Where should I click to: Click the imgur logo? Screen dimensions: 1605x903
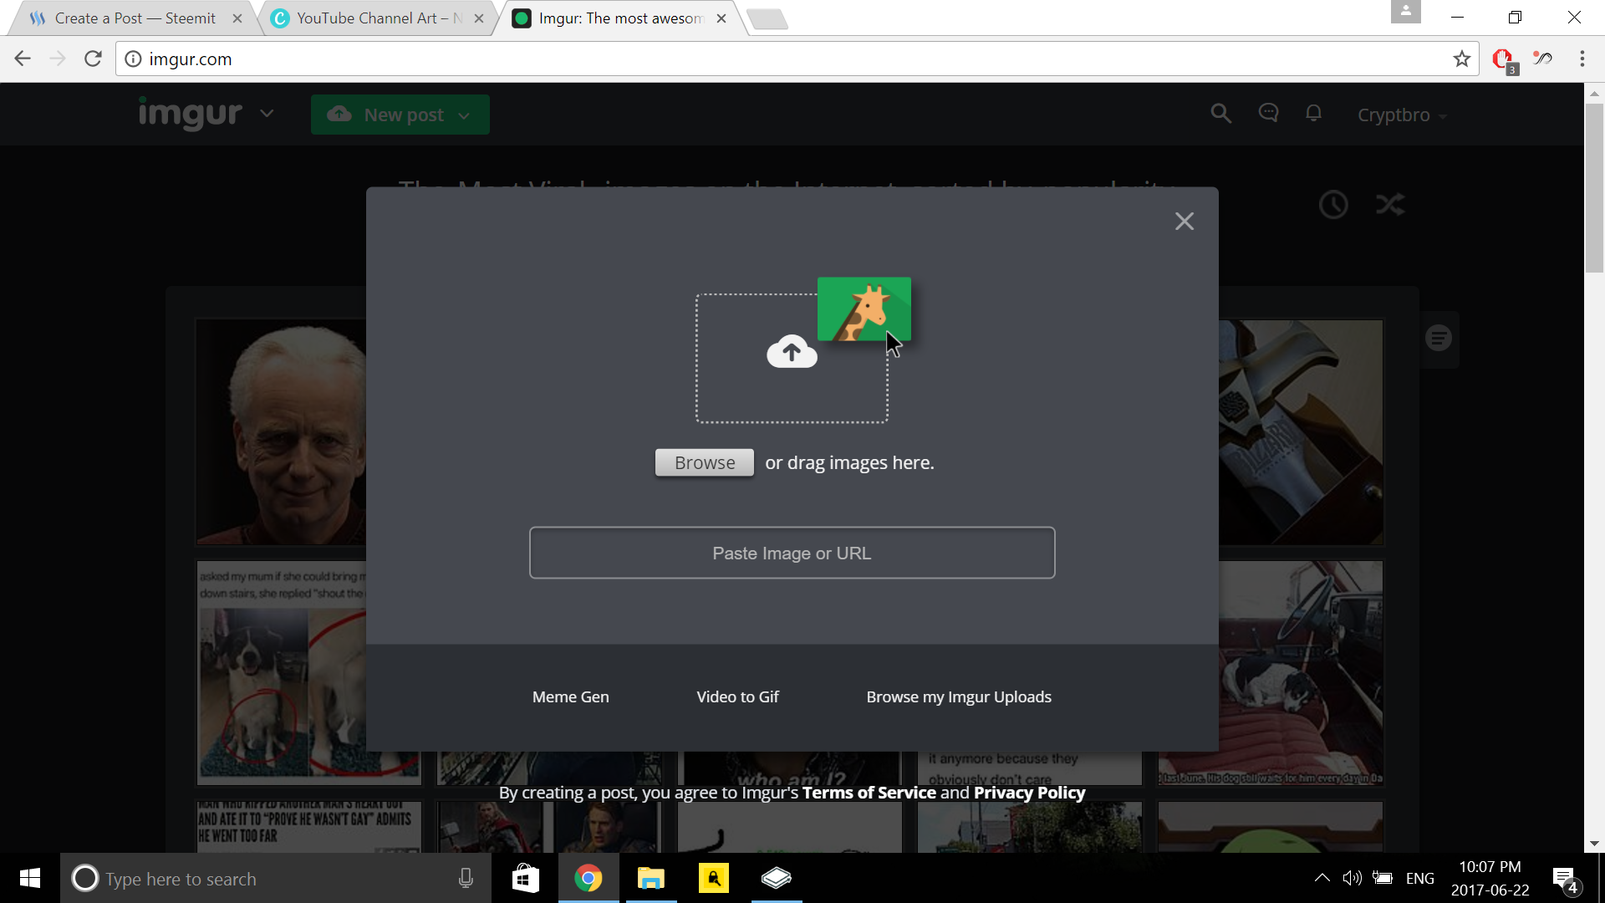coord(191,114)
